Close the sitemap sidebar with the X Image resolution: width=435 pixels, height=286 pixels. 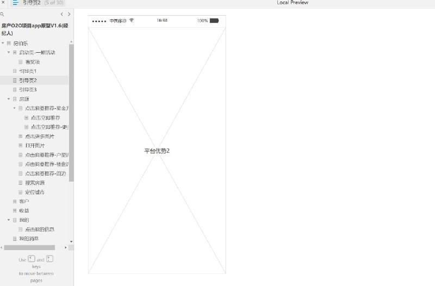[3, 3]
